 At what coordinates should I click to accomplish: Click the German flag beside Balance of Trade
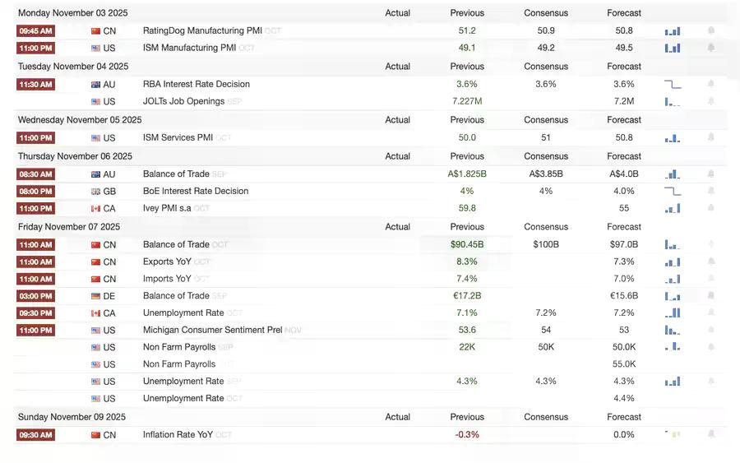click(x=95, y=296)
